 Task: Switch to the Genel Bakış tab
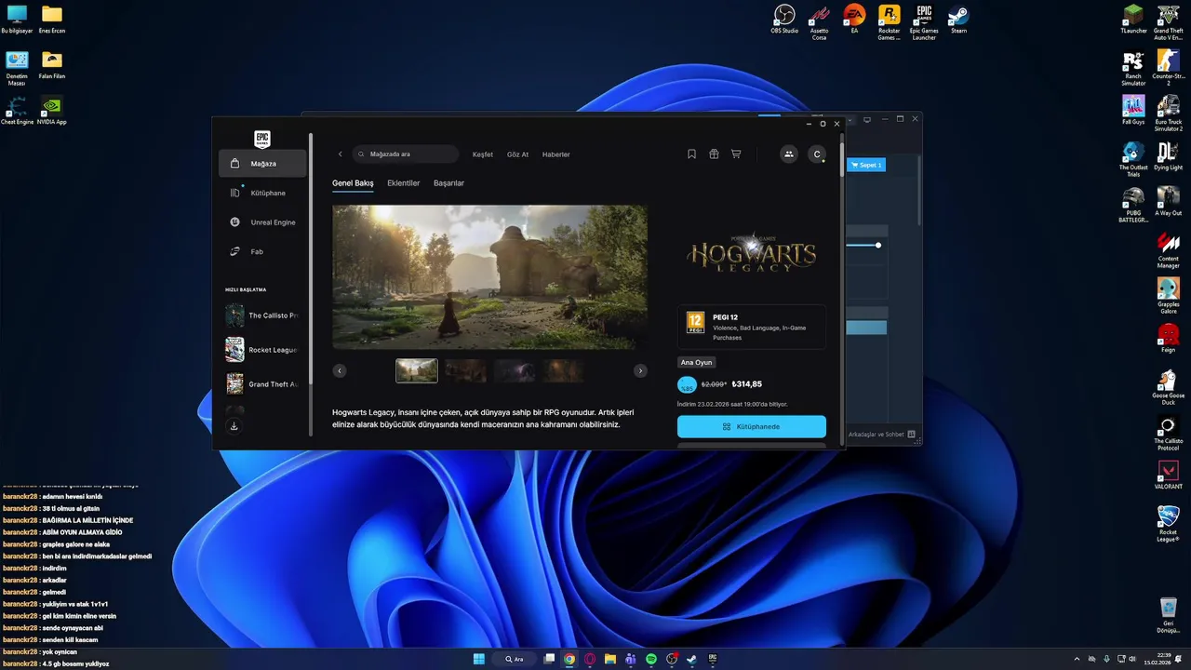click(353, 183)
